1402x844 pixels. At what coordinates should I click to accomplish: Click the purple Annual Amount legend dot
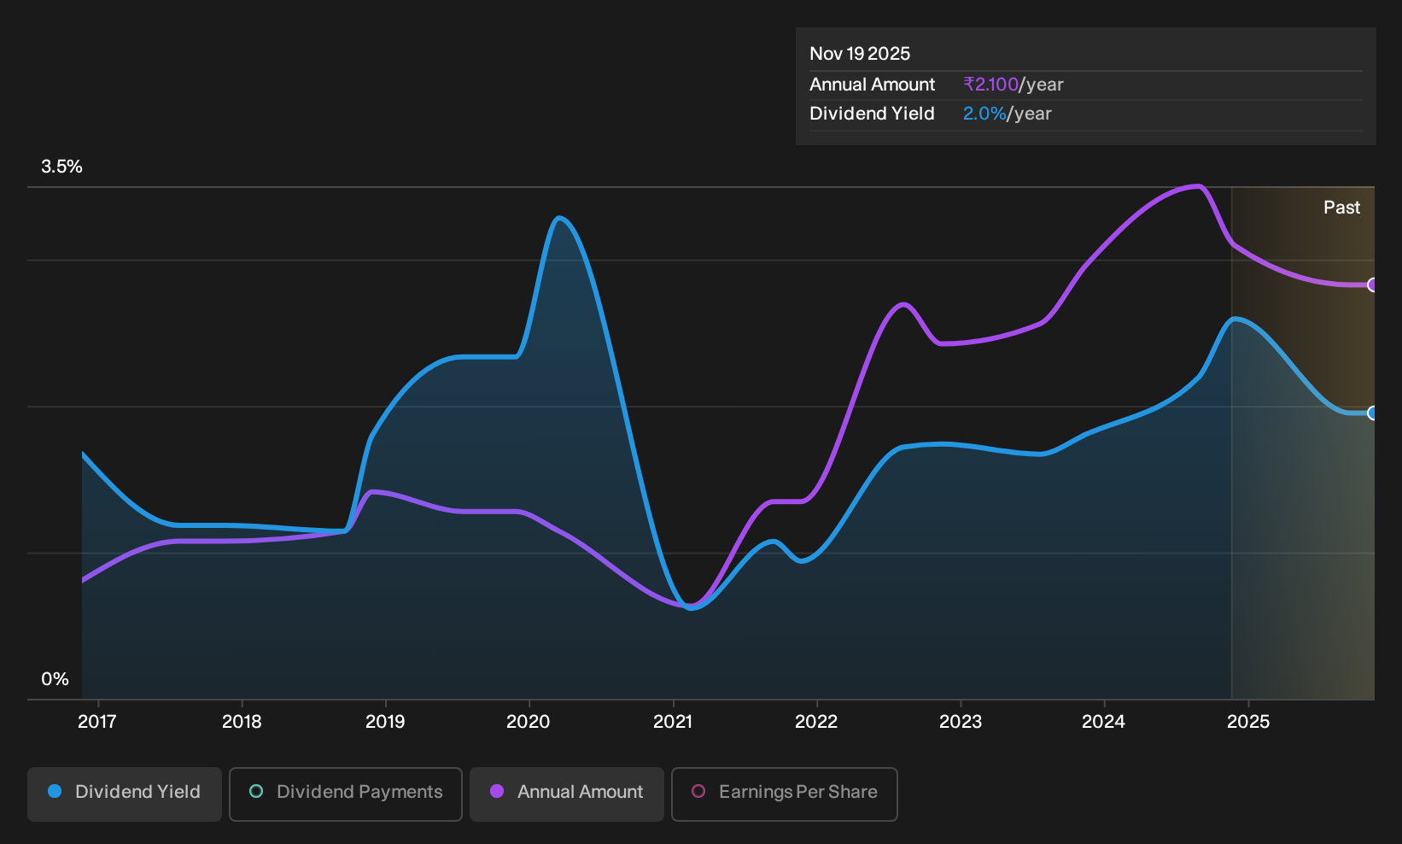point(497,791)
